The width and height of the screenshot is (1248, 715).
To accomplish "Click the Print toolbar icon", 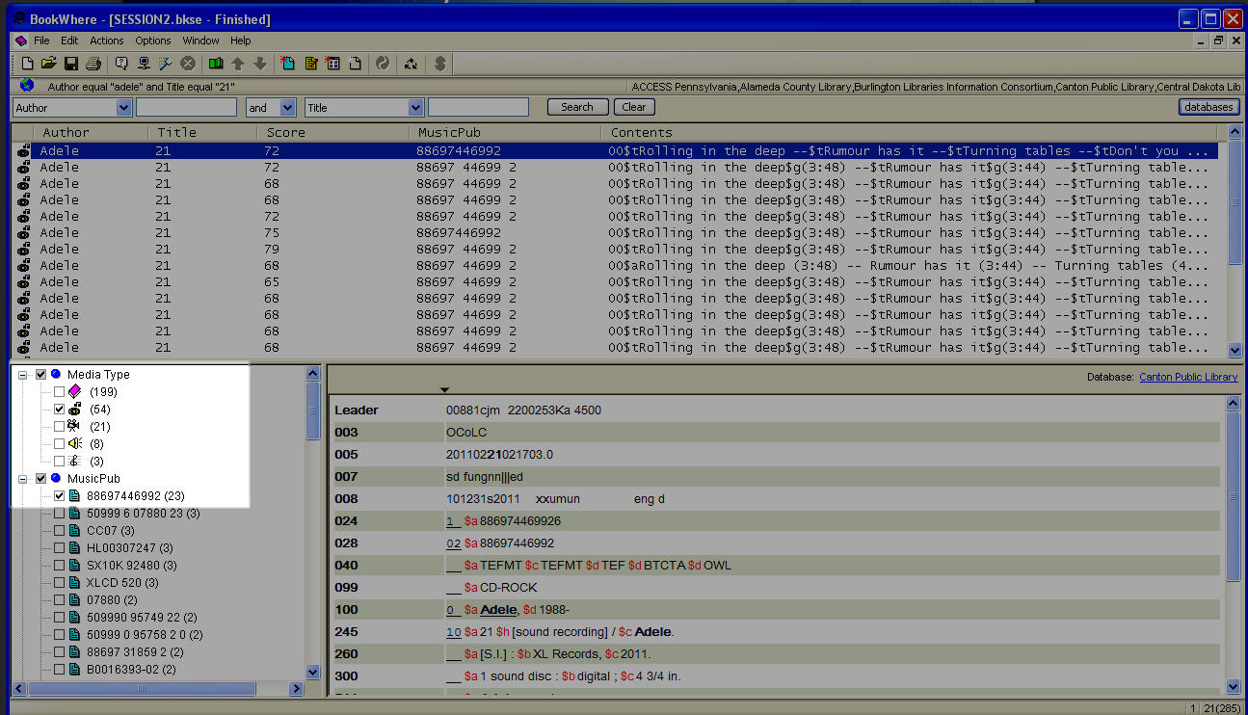I will [x=93, y=64].
